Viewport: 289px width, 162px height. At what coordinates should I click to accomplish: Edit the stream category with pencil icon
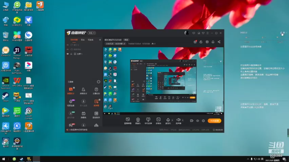125,44
